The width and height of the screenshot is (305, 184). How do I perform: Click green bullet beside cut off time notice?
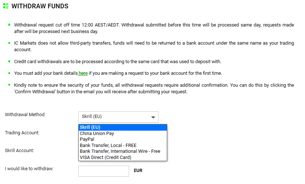9,25
